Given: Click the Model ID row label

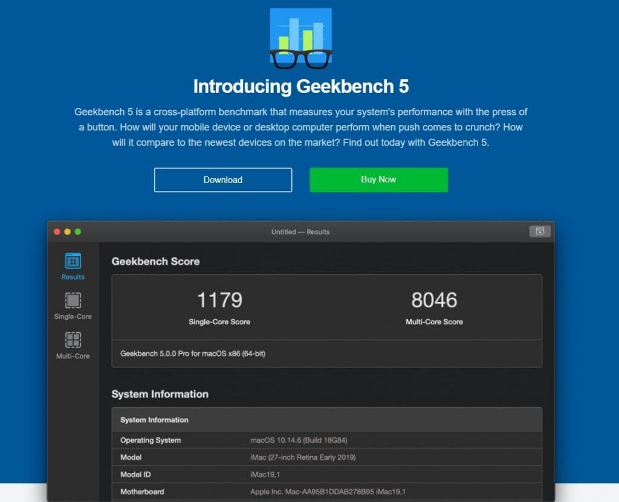Looking at the screenshot, I should (135, 474).
